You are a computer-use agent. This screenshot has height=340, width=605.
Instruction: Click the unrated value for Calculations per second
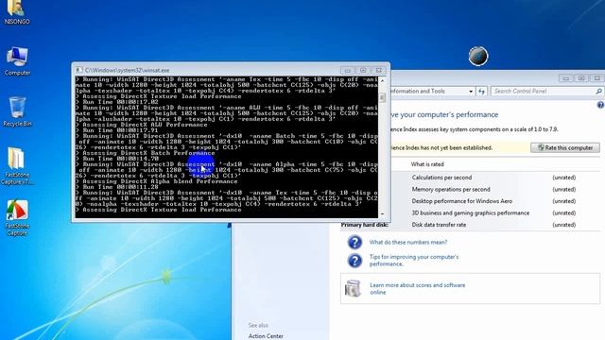pyautogui.click(x=564, y=178)
